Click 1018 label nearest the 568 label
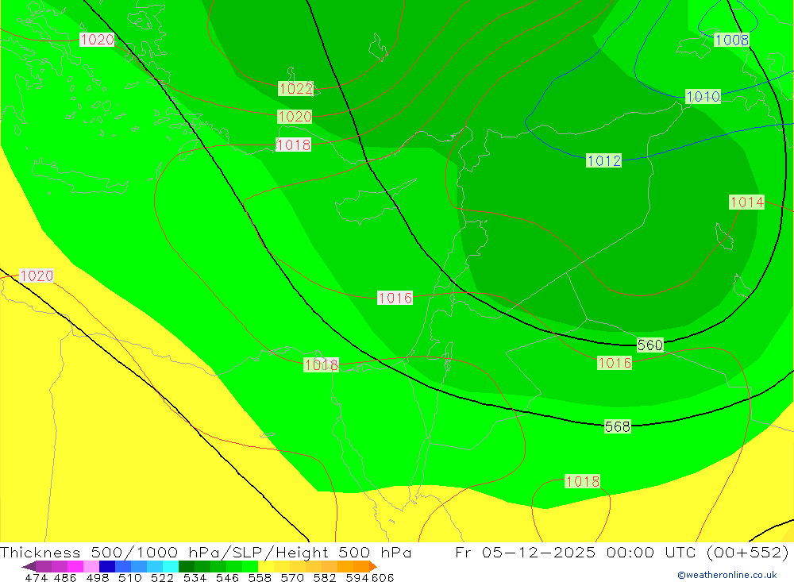Screen dimensions: 794x582 (582, 481)
